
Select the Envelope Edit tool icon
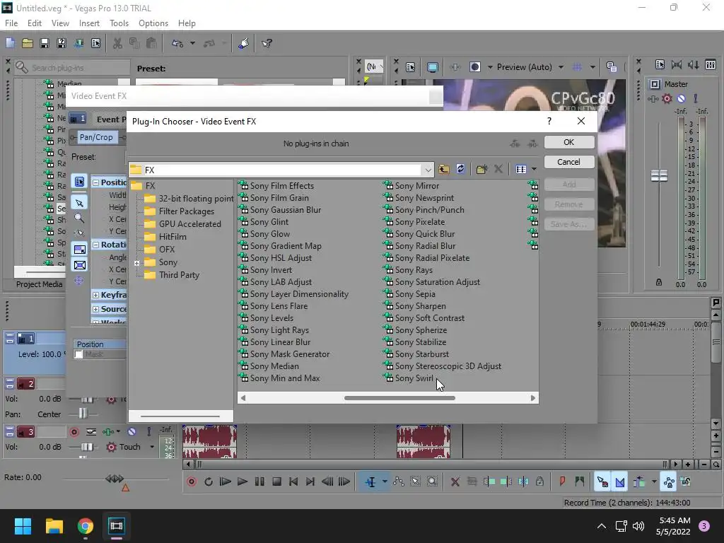coord(399,481)
